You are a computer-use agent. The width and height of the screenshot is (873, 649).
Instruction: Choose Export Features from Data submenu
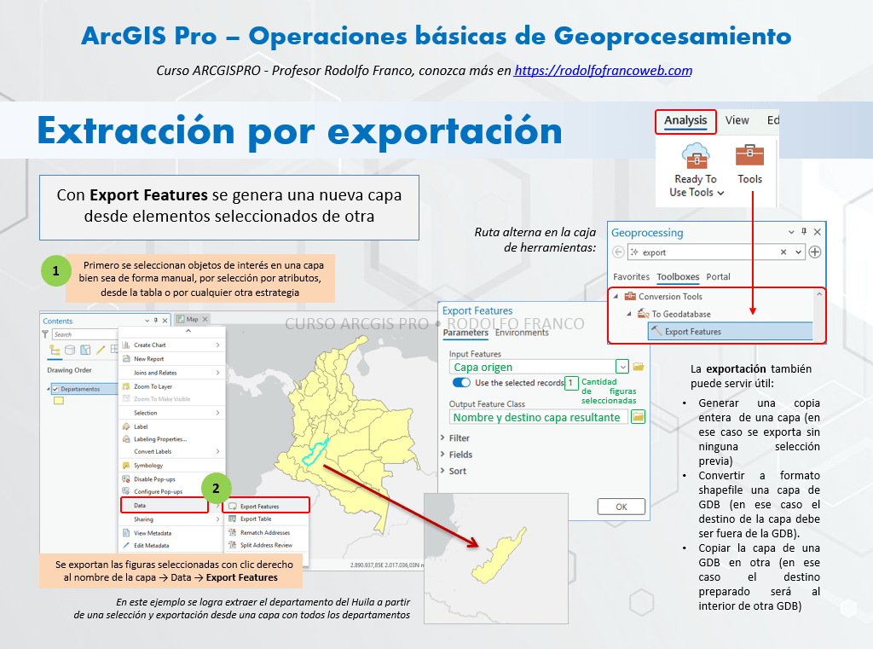[259, 506]
